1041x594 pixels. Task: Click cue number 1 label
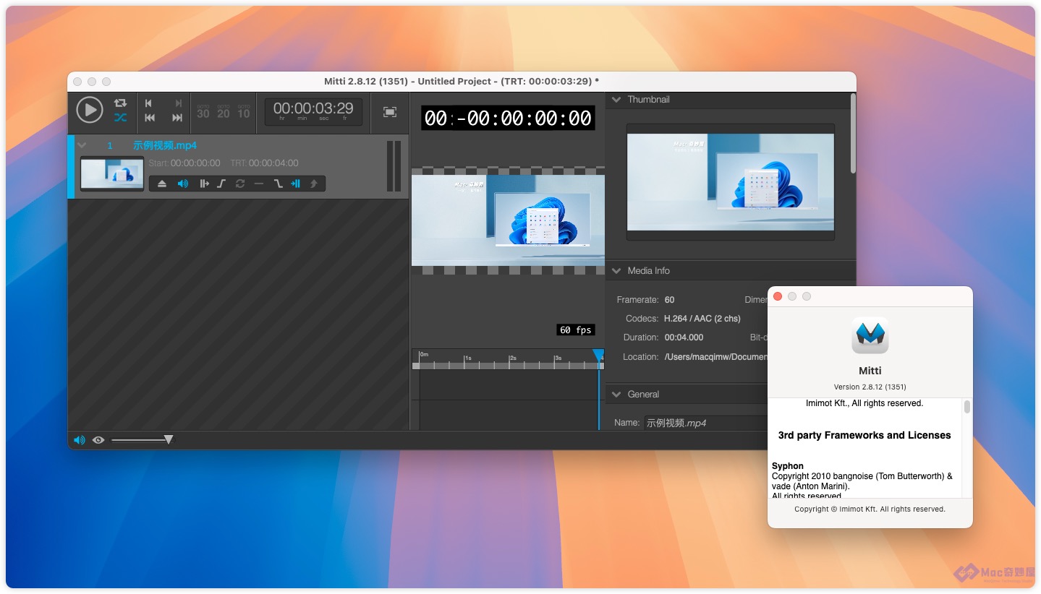coord(110,146)
